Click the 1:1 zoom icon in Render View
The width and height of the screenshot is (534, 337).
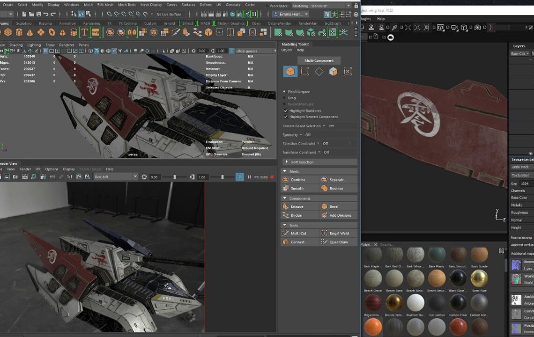pos(69,177)
